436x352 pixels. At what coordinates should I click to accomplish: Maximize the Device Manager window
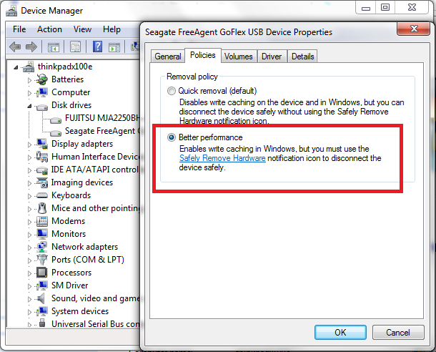pyautogui.click(x=385, y=7)
